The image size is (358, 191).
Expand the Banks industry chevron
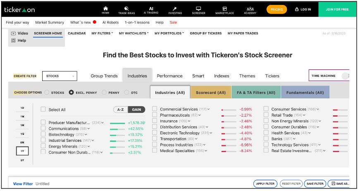(294, 139)
